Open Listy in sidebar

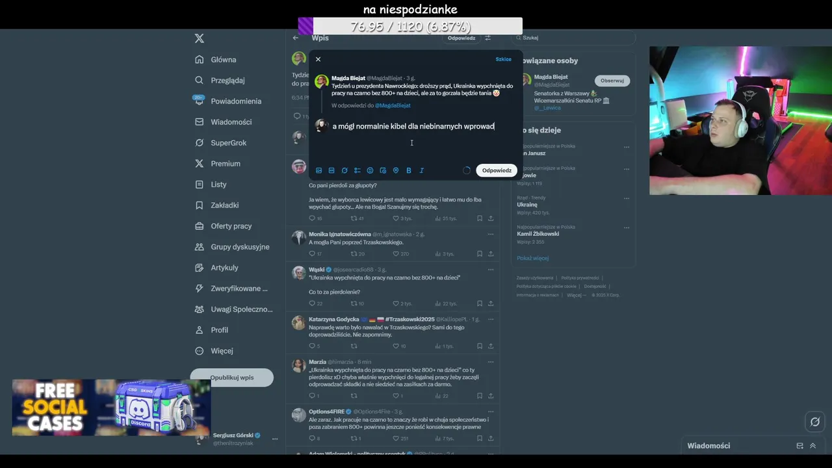211,184
